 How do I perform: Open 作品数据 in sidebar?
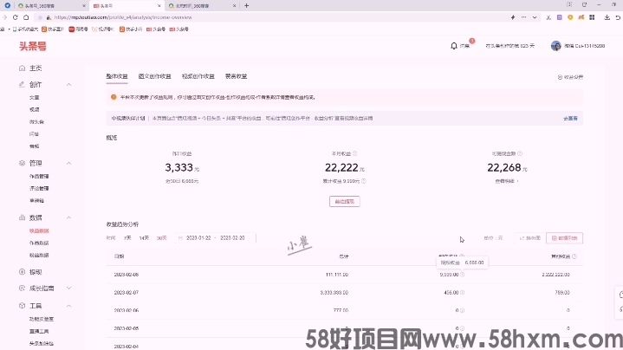click(x=39, y=243)
